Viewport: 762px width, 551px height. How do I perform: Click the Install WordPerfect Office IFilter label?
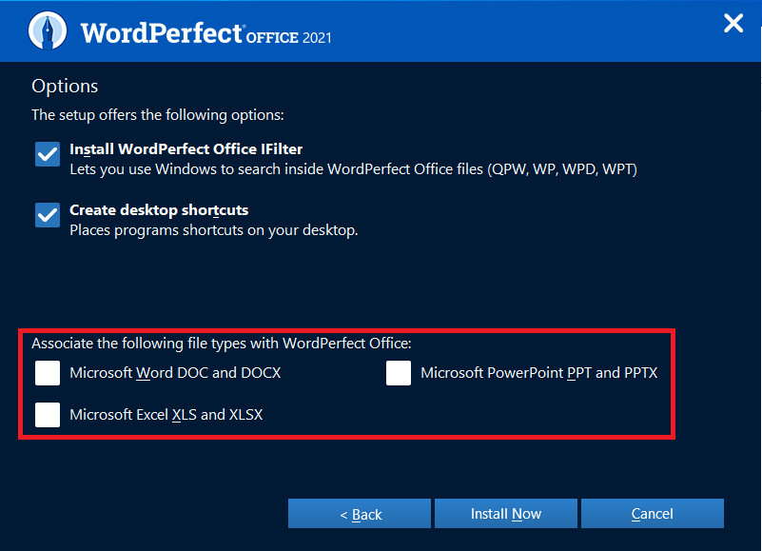pos(185,149)
